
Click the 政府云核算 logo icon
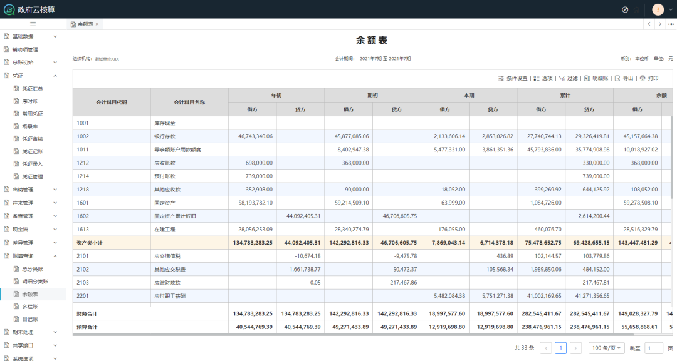coord(9,9)
